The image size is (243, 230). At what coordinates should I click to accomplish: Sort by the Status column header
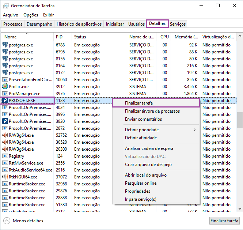pyautogui.click(x=99, y=37)
